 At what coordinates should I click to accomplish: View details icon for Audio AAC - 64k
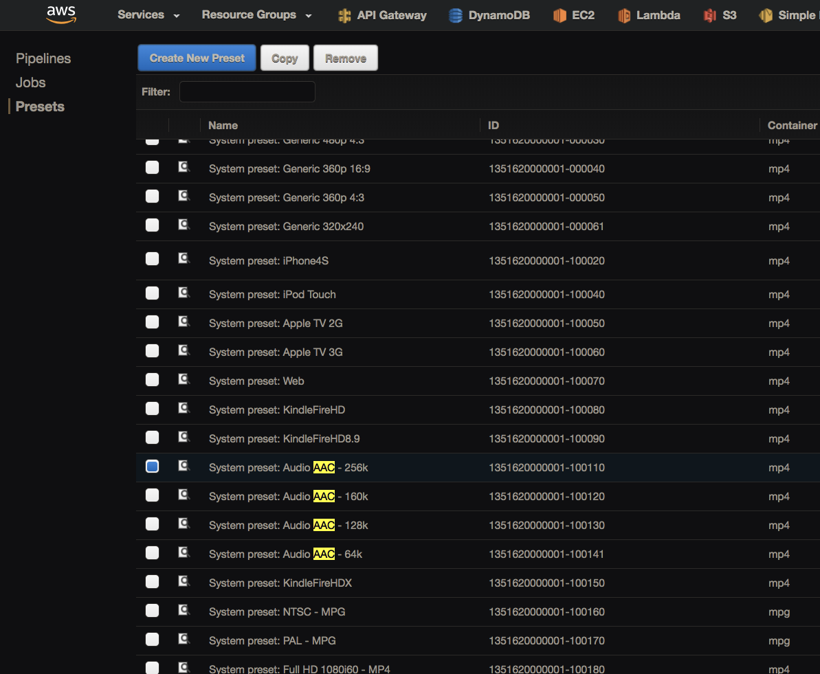(x=184, y=552)
